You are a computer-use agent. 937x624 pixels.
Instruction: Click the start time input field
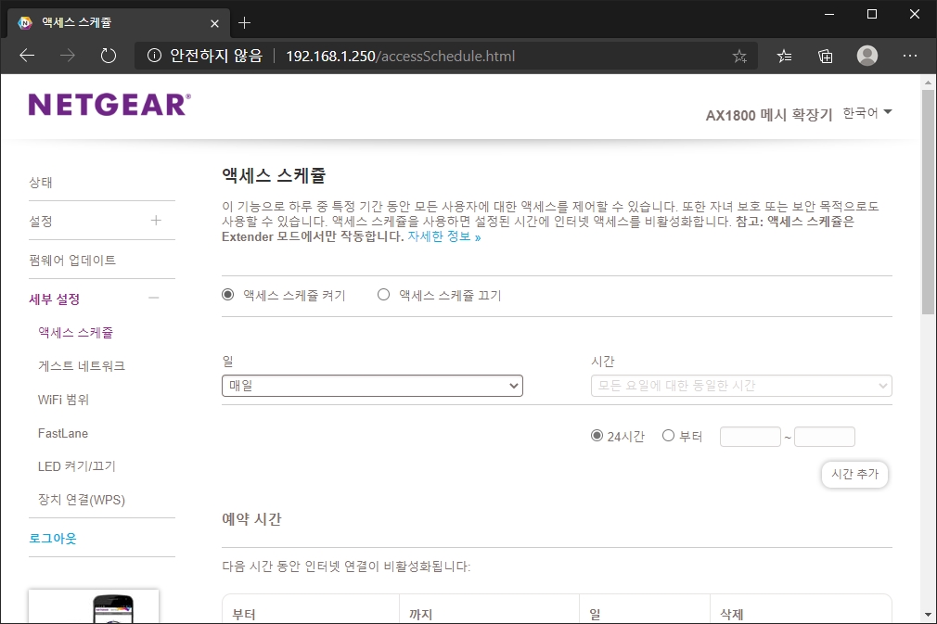751,437
